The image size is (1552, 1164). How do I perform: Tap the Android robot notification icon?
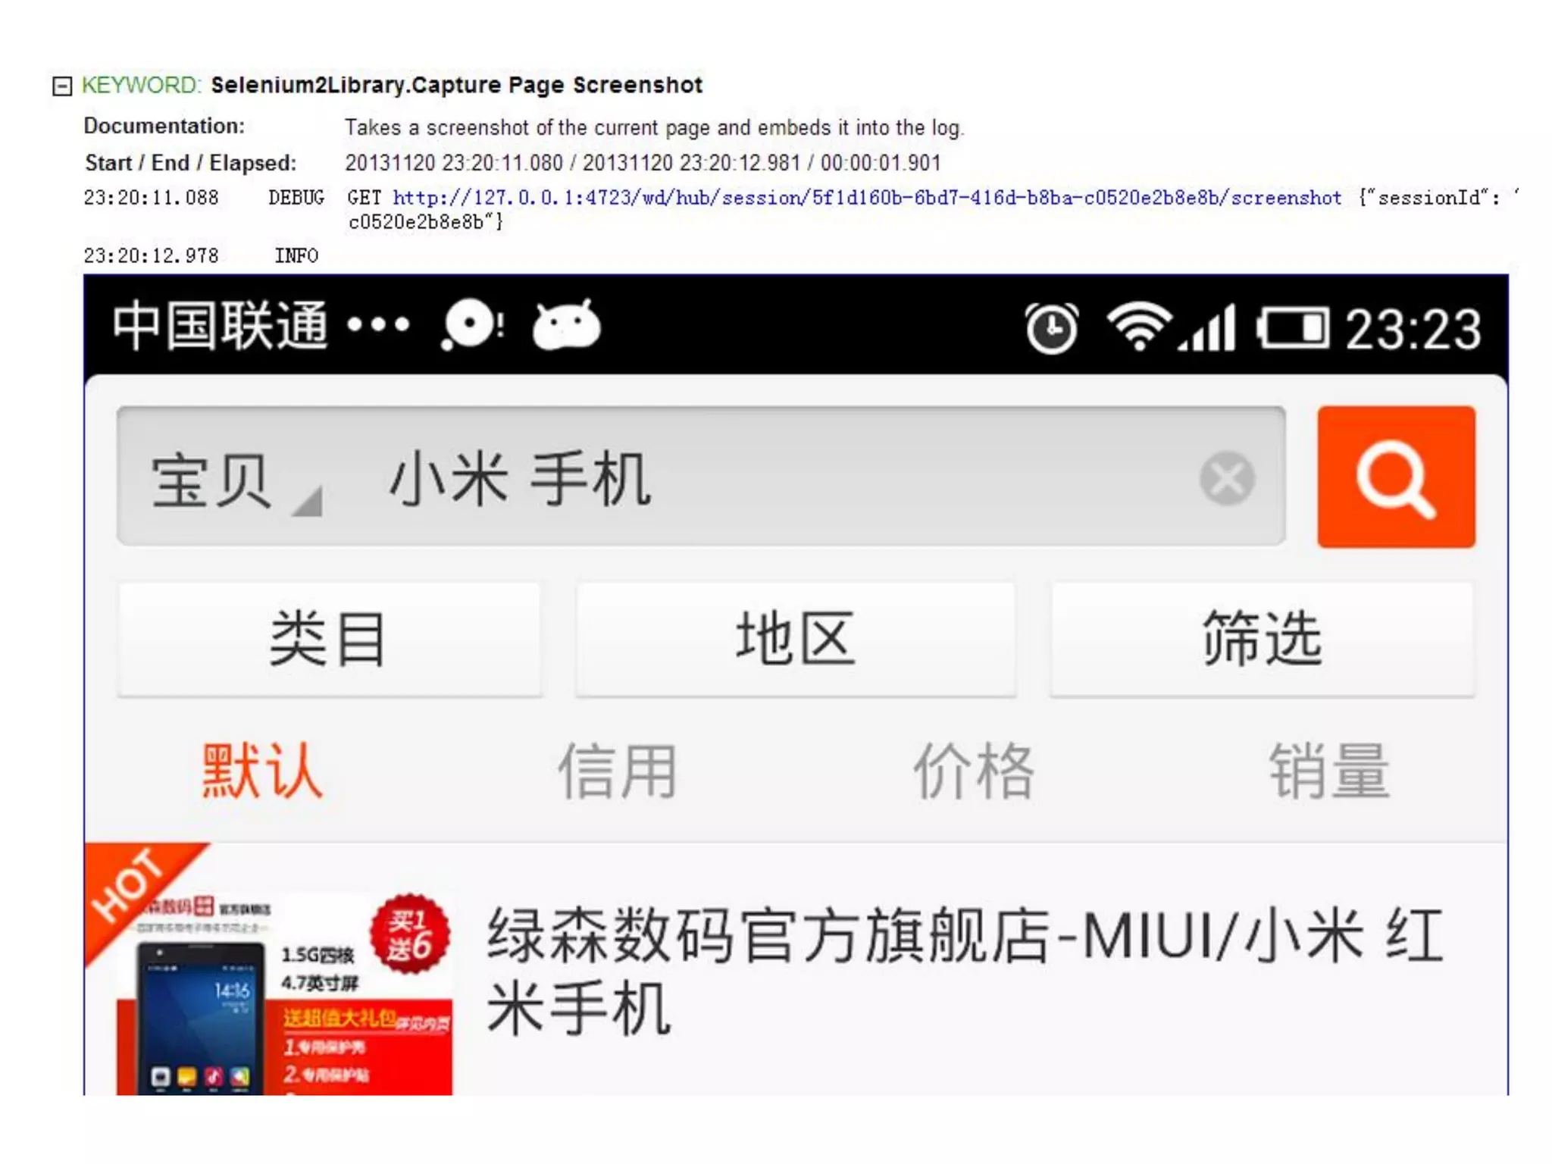[x=566, y=326]
